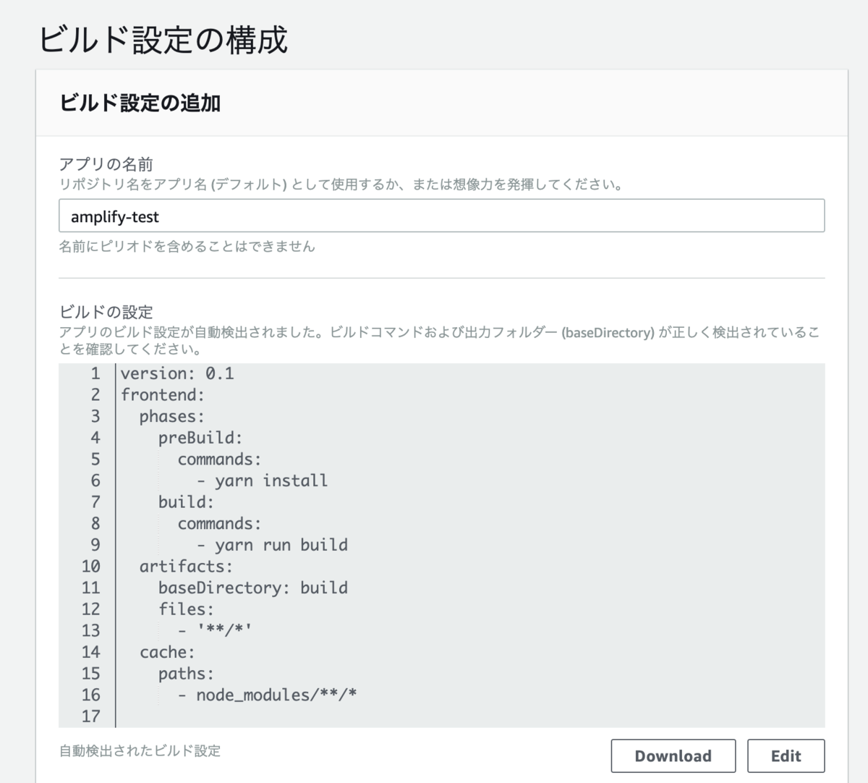Click 'commands:' on line 8
Screen dimensions: 868x783
[219, 523]
